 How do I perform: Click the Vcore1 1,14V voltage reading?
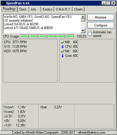[x=15, y=107]
